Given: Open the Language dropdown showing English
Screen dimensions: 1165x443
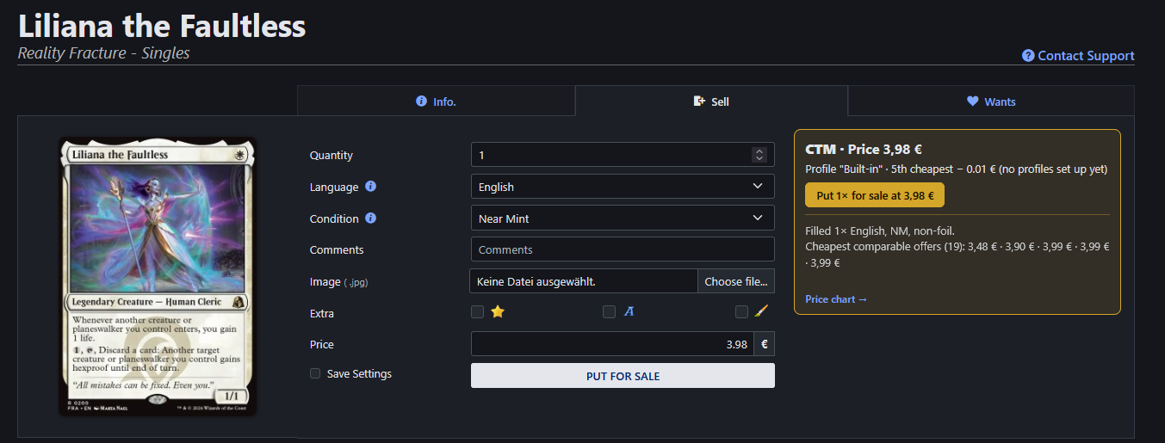Looking at the screenshot, I should [x=623, y=187].
